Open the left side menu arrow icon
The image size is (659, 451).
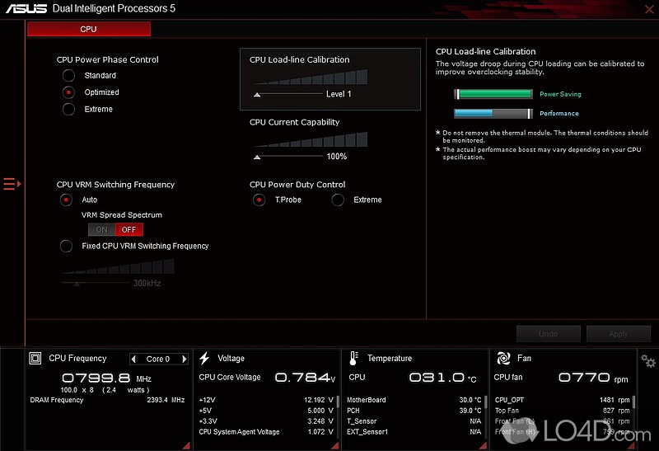click(x=12, y=184)
